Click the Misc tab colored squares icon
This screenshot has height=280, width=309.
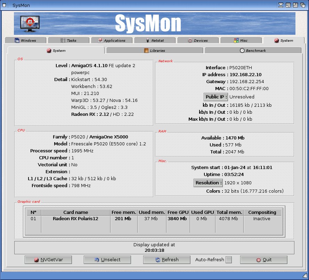(236, 40)
